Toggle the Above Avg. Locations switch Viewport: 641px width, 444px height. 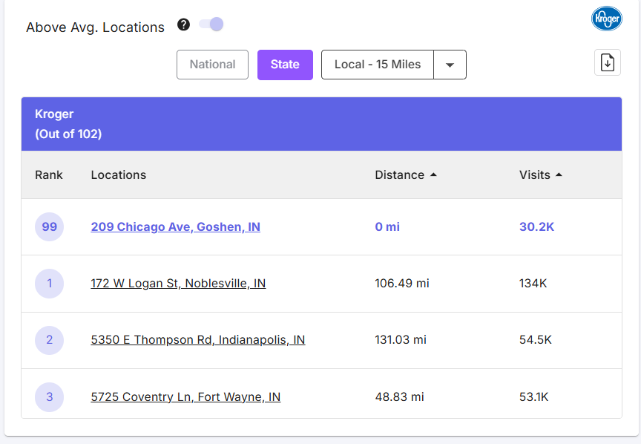point(211,25)
